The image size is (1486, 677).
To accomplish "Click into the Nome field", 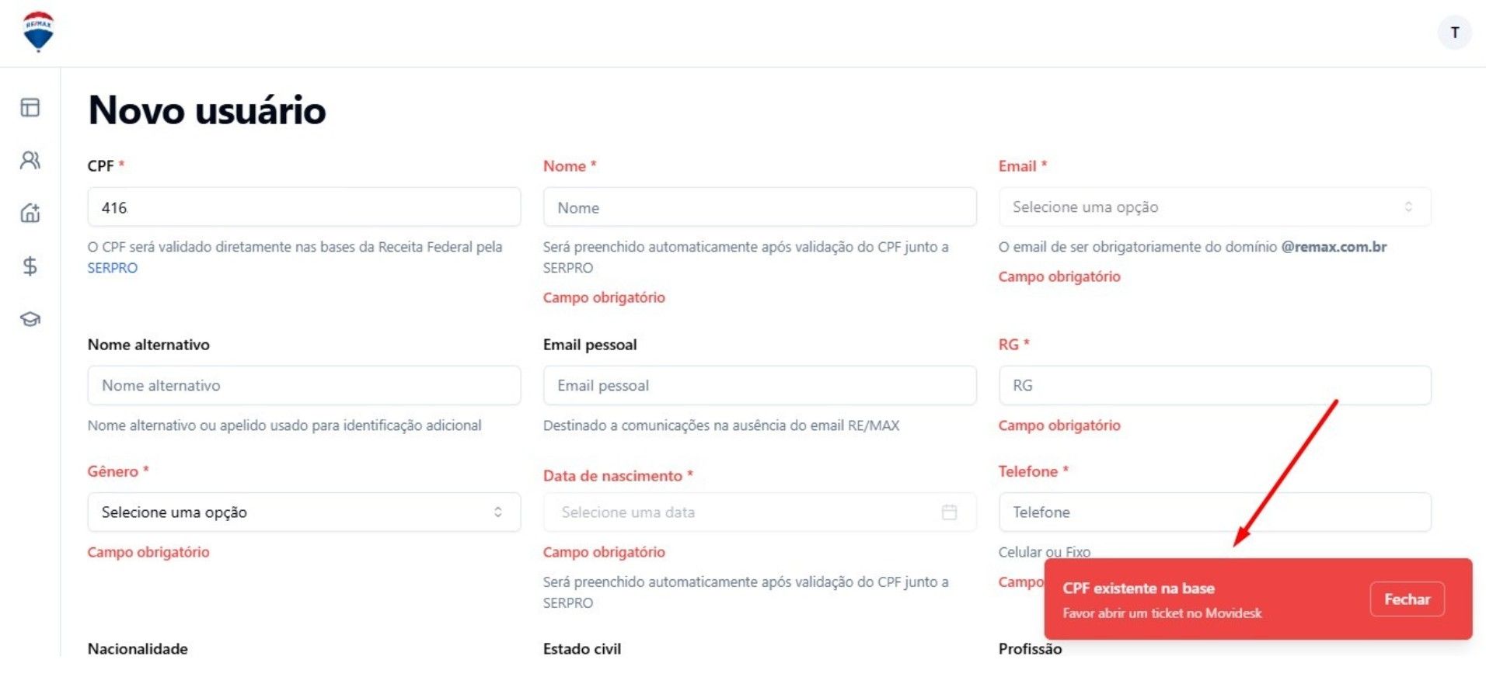I will coord(759,207).
